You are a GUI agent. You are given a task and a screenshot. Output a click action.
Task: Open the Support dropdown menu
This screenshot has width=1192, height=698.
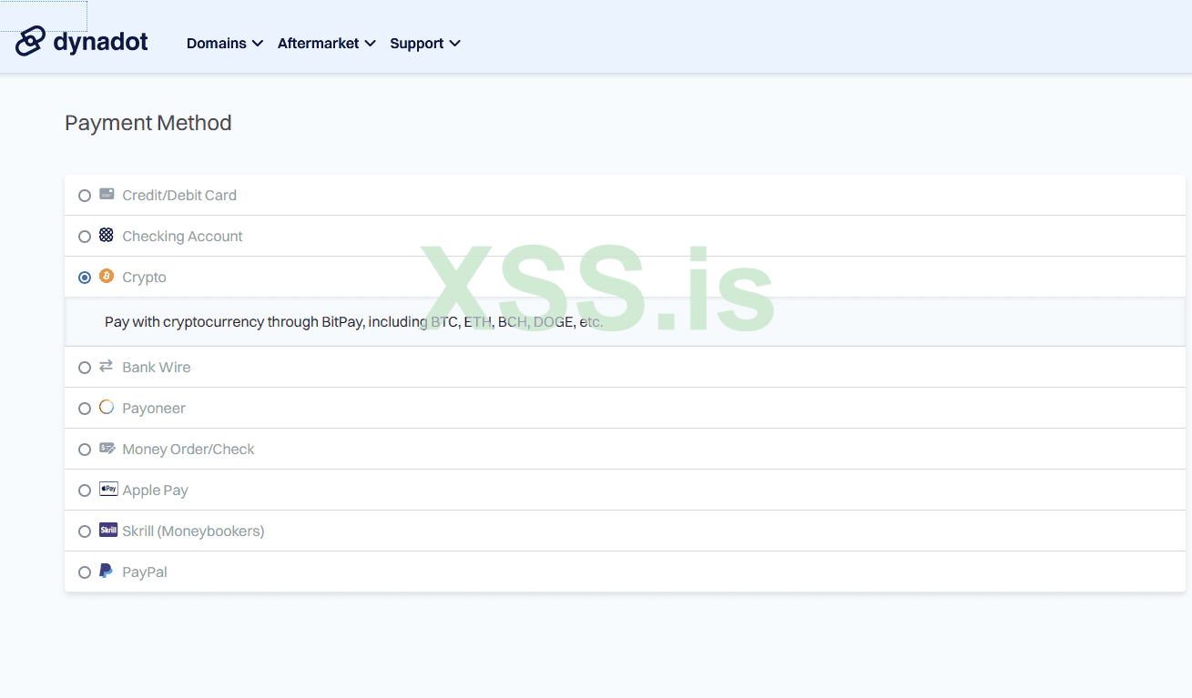tap(425, 43)
